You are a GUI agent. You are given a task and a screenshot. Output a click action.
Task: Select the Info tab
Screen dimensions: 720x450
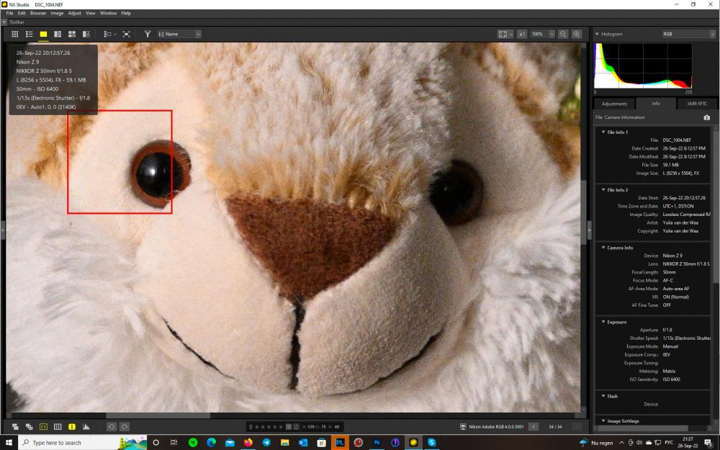(x=656, y=103)
